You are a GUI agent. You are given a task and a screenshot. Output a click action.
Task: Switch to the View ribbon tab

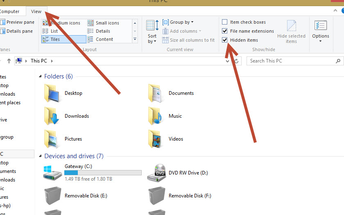click(36, 11)
